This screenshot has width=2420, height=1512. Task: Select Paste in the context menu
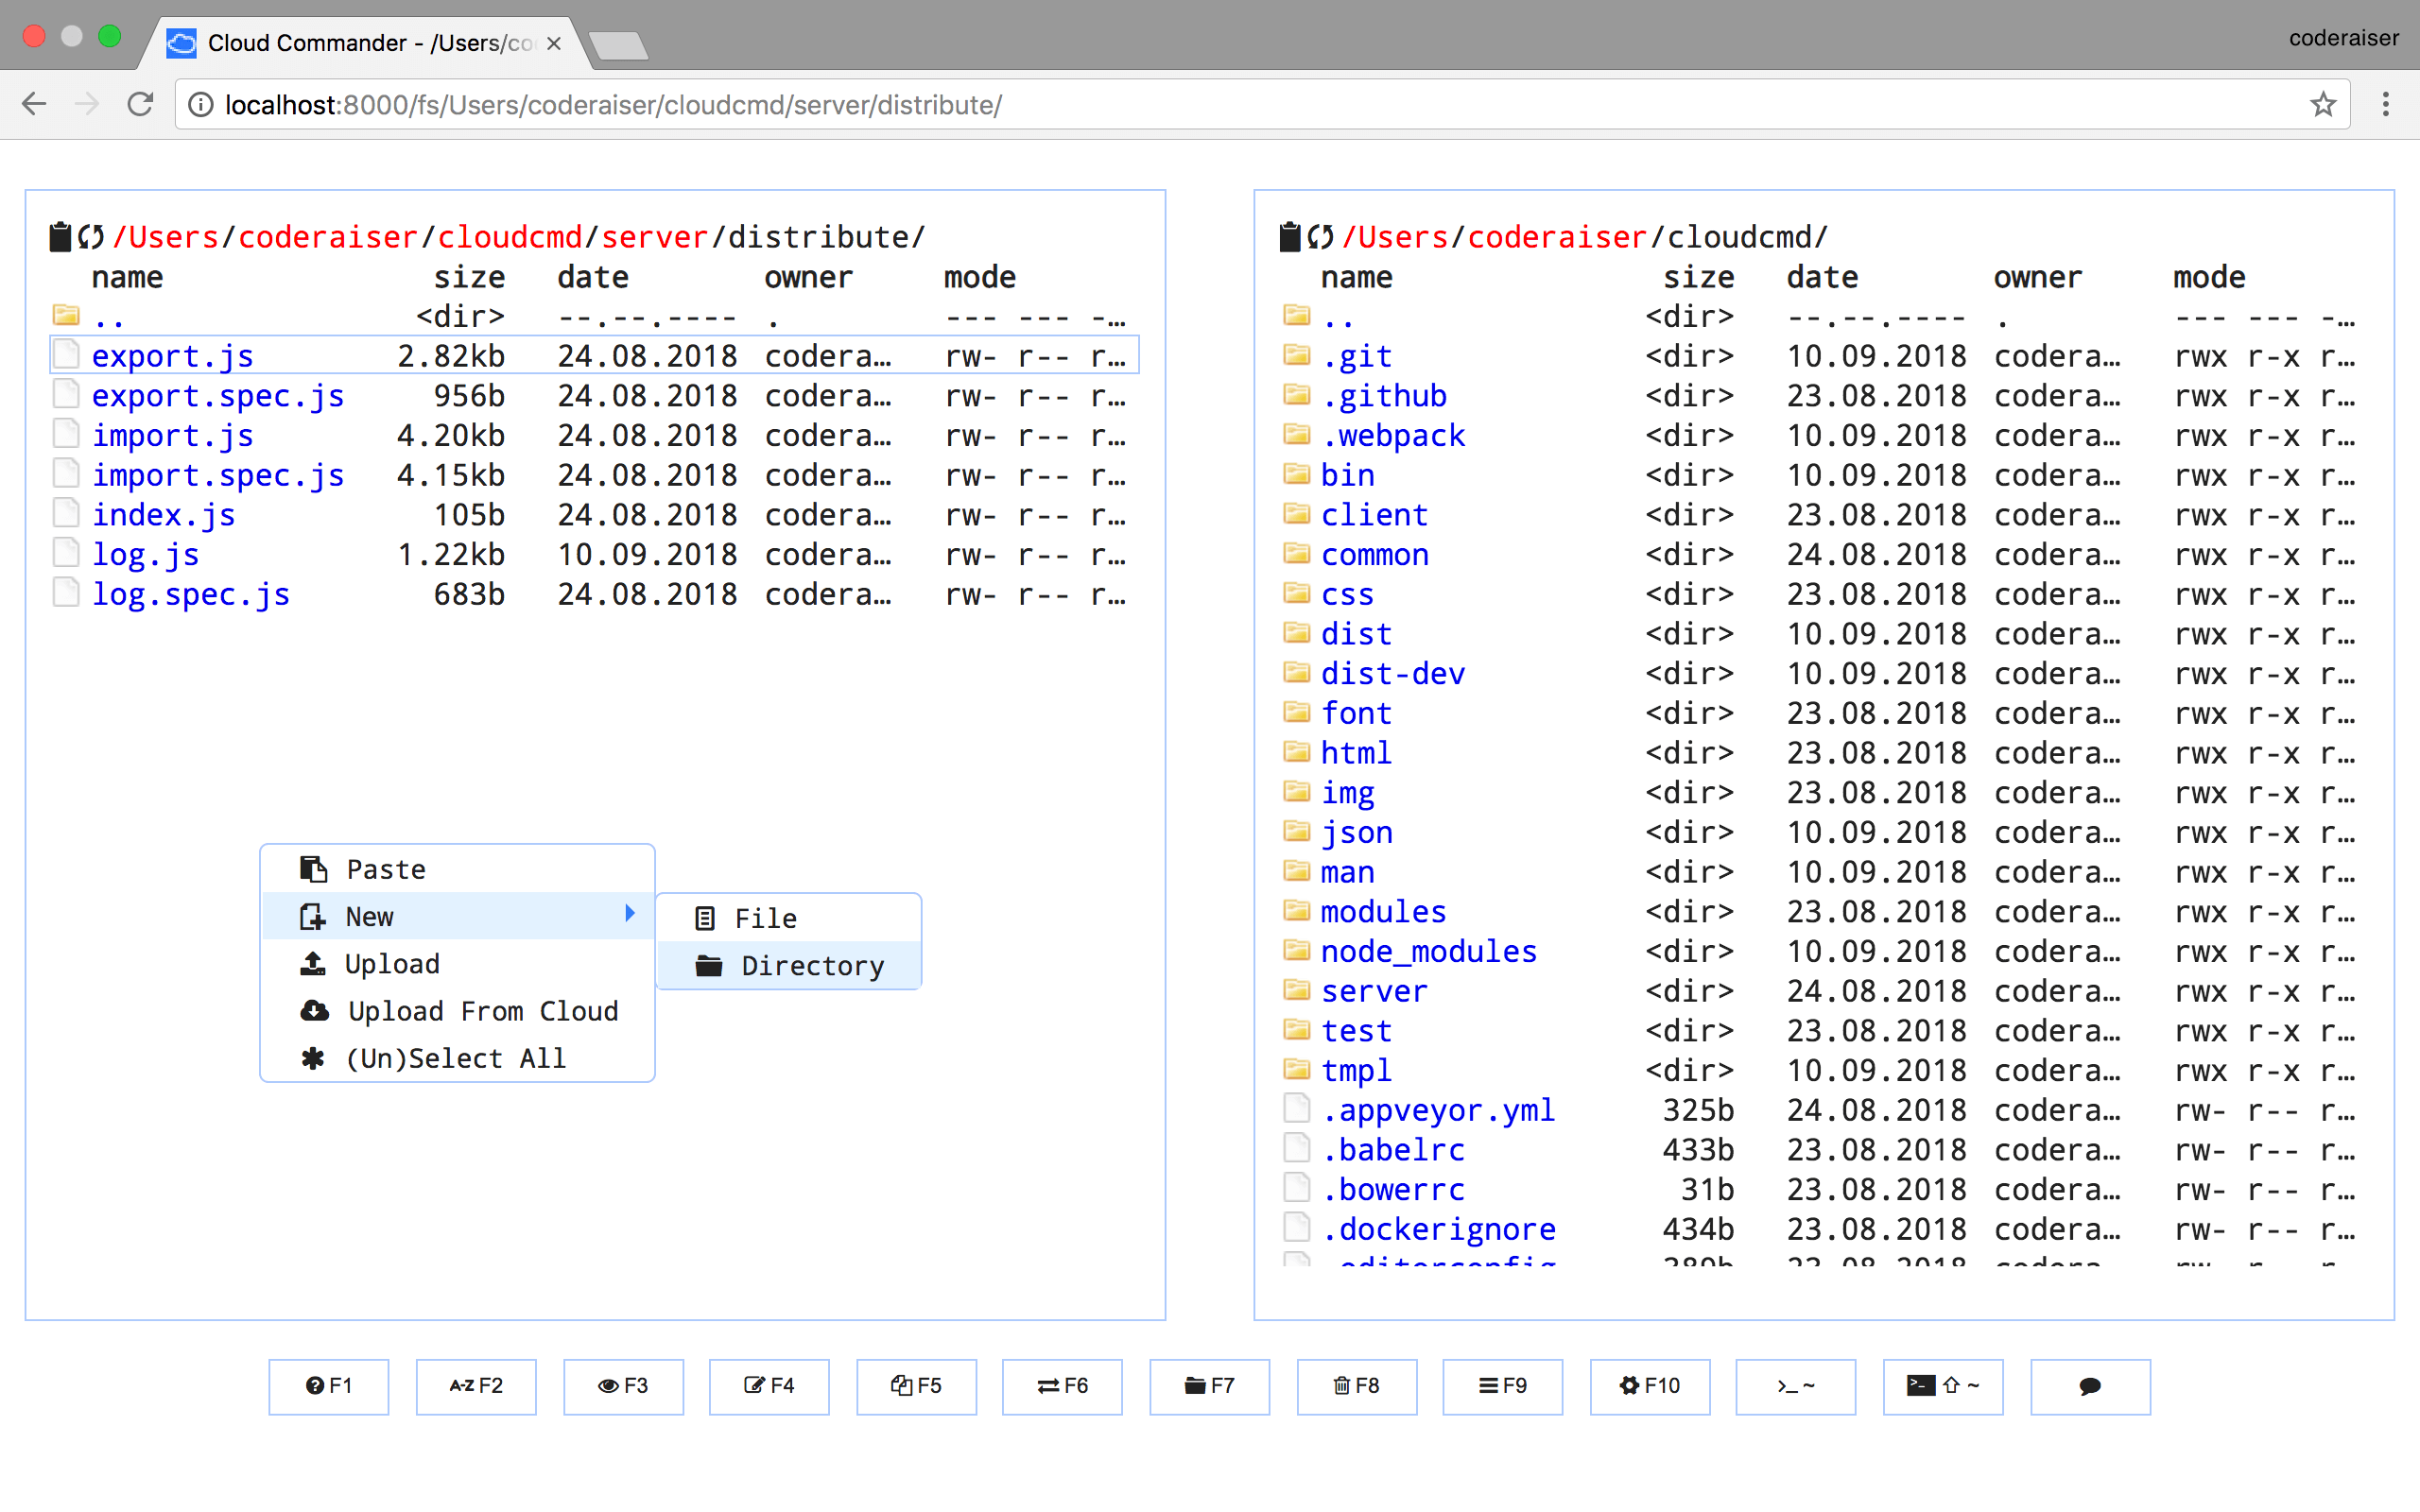coord(385,869)
